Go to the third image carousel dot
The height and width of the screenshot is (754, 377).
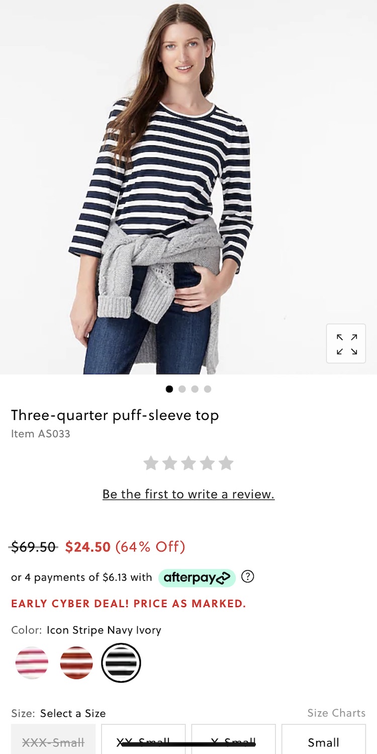[x=195, y=389]
